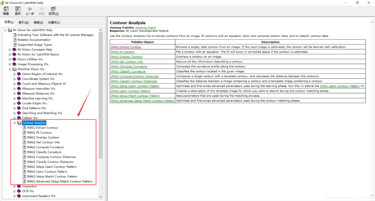Open the IMAQ Classify Curvature table link
Screen dimensions: 375x201
128,72
